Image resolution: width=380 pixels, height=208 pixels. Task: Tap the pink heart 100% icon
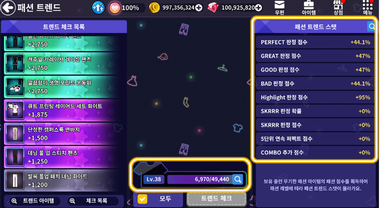coord(115,8)
